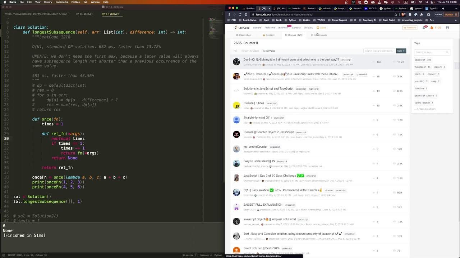The image size is (460, 258).
Task: Click the streak flame icon
Action: pyautogui.click(x=432, y=28)
